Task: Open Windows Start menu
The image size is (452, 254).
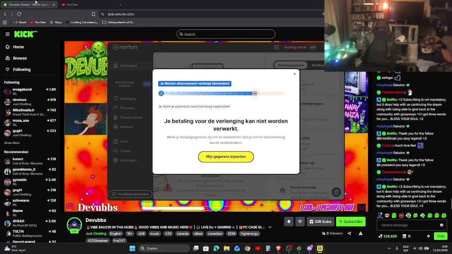Action: (132, 248)
